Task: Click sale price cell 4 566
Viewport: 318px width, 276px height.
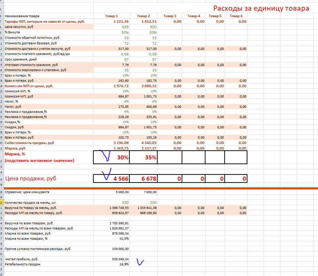Action: click(111, 179)
